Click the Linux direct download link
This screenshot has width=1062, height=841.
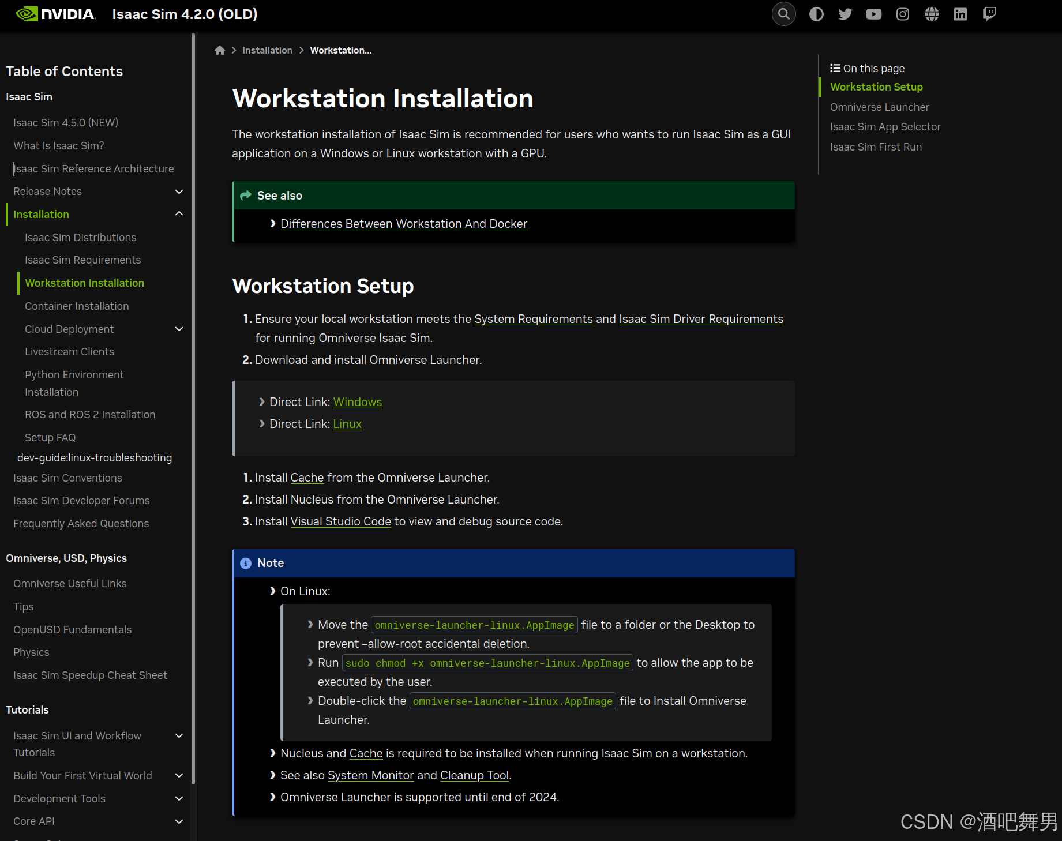point(347,424)
